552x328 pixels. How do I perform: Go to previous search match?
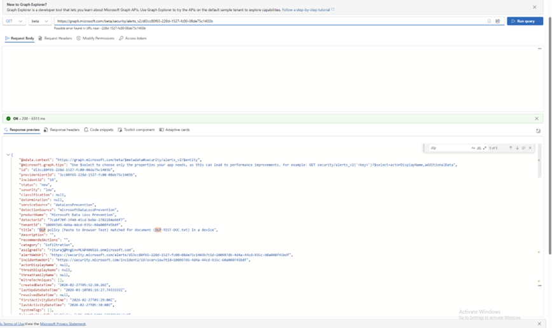pyautogui.click(x=511, y=148)
